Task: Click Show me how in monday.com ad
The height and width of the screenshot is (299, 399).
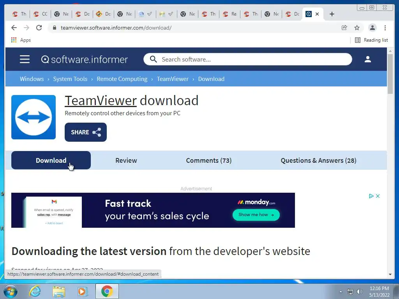Action: point(256,215)
